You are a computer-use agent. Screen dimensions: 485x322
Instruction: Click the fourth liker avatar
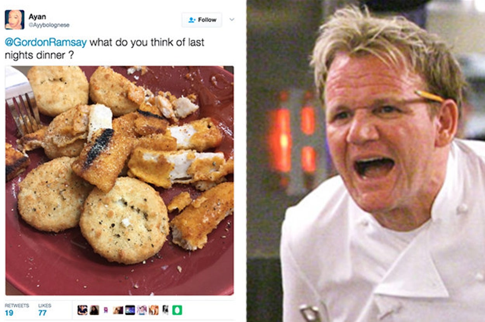[x=118, y=310]
